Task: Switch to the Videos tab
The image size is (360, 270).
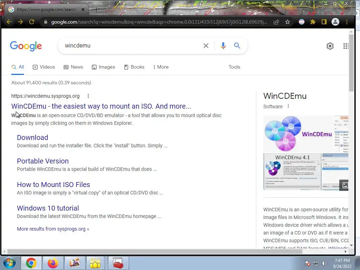Action: [x=44, y=67]
